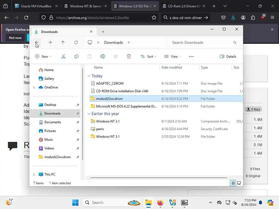
Task: Switch to Windows NT & Server tab
Action: coord(86,6)
